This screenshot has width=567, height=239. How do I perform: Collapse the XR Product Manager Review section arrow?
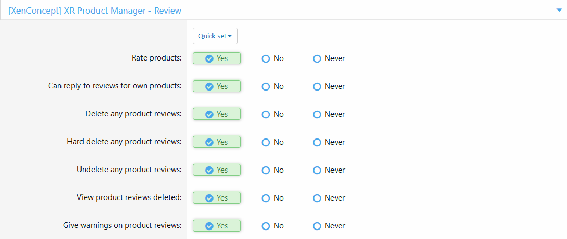click(559, 11)
